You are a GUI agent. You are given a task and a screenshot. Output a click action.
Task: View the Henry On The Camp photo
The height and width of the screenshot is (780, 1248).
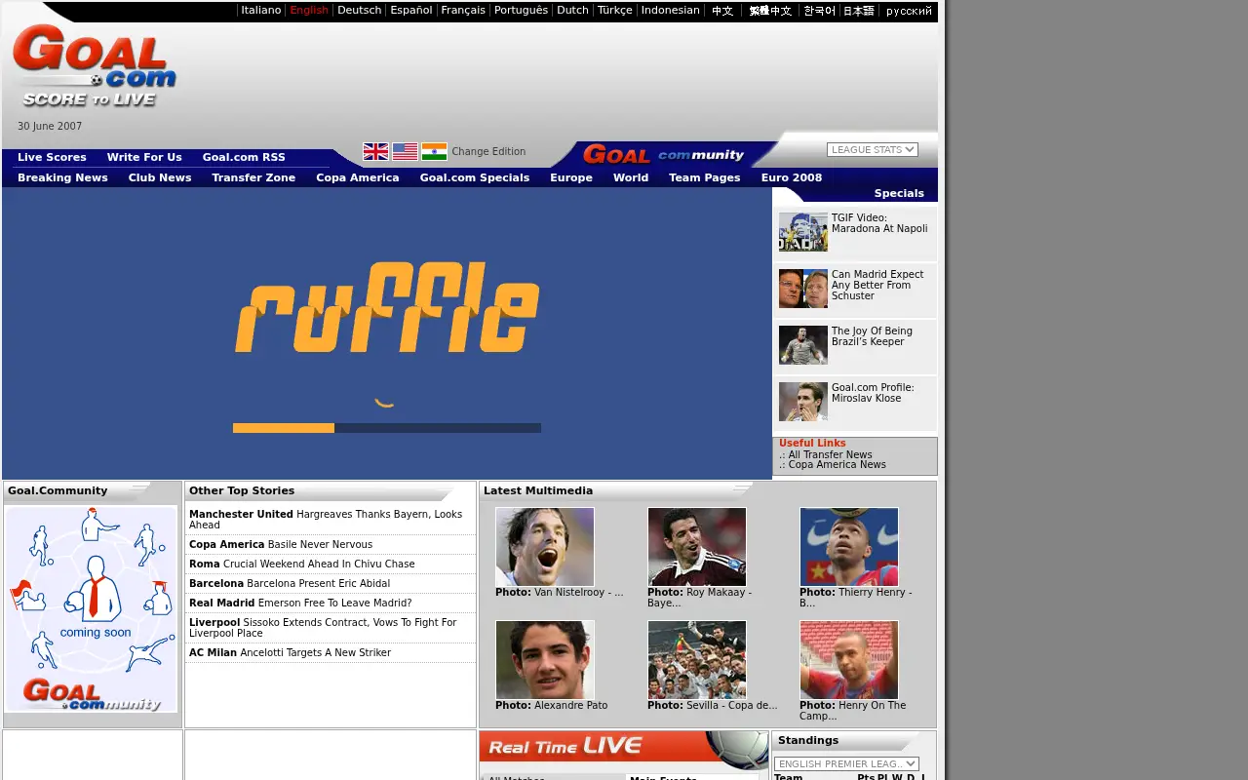coord(849,660)
